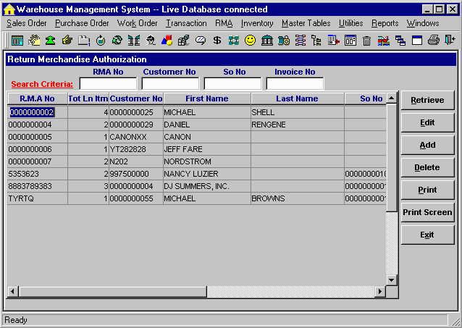
Task: Click the Print Screen button
Action: pyautogui.click(x=427, y=213)
